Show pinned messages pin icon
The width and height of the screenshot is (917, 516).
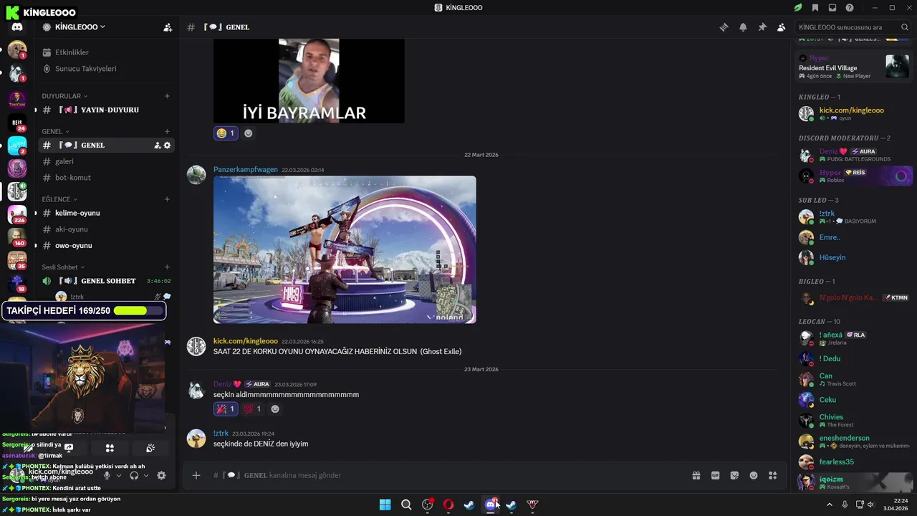click(762, 27)
